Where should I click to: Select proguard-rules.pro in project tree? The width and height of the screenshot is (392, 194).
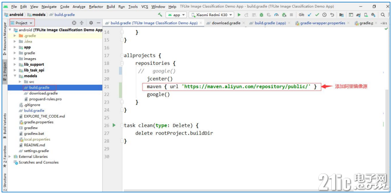point(45,99)
